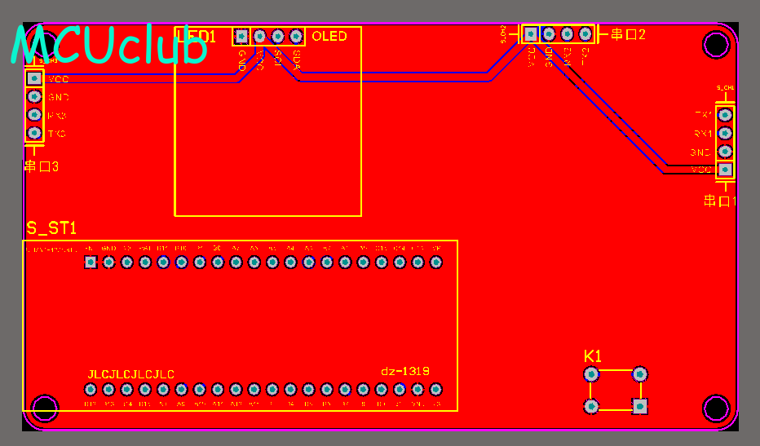Select the 串口2 connector label

628,34
